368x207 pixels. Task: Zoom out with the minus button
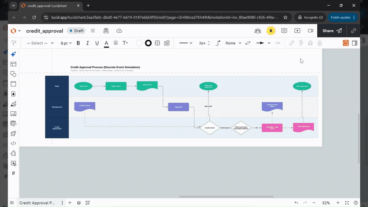pos(314,203)
